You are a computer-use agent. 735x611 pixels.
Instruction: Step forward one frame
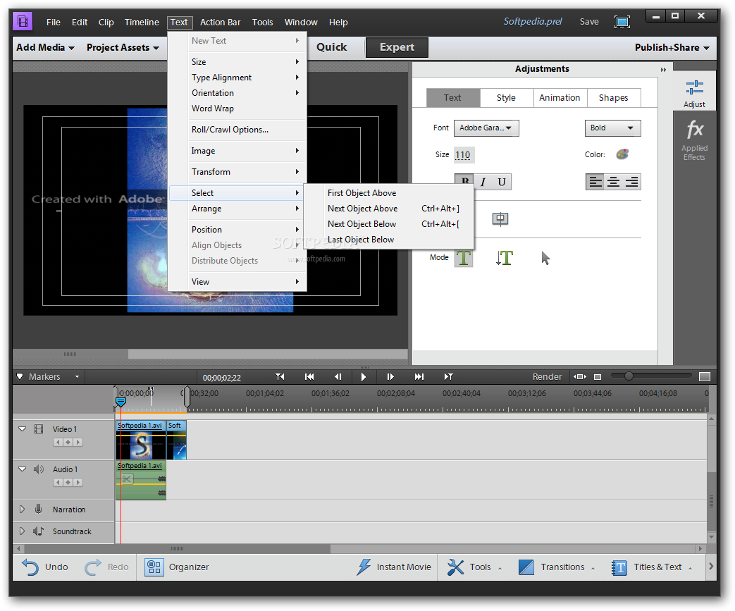[x=390, y=376]
